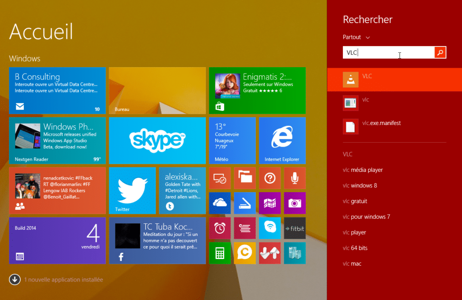The height and width of the screenshot is (300, 462).
Task: Open the Twitter tile
Action: pyautogui.click(x=132, y=191)
